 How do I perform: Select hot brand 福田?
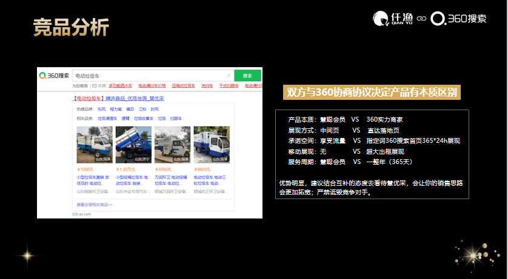coord(130,110)
